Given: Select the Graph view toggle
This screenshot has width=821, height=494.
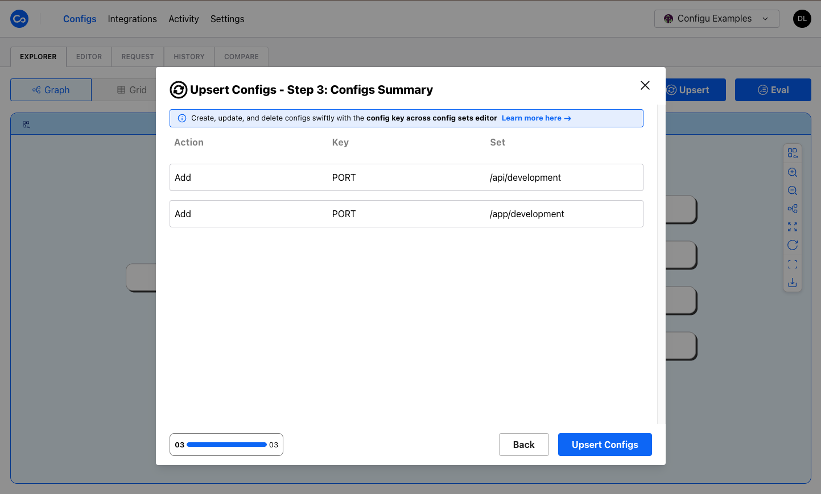Looking at the screenshot, I should pyautogui.click(x=51, y=90).
